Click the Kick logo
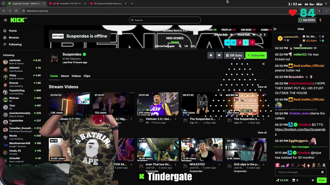This screenshot has height=185, width=330. click(19, 20)
